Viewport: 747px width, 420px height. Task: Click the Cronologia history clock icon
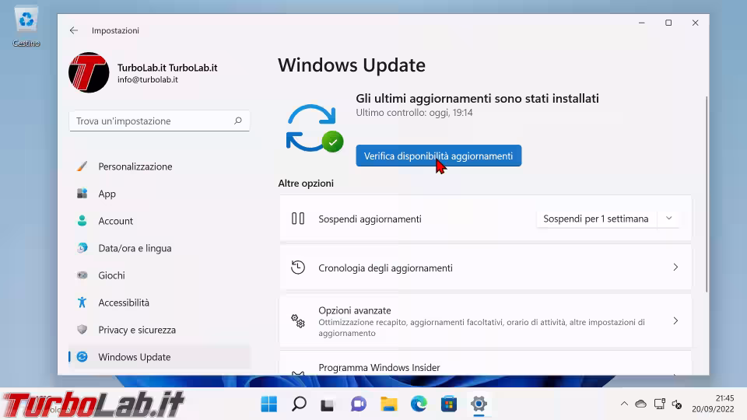point(298,267)
